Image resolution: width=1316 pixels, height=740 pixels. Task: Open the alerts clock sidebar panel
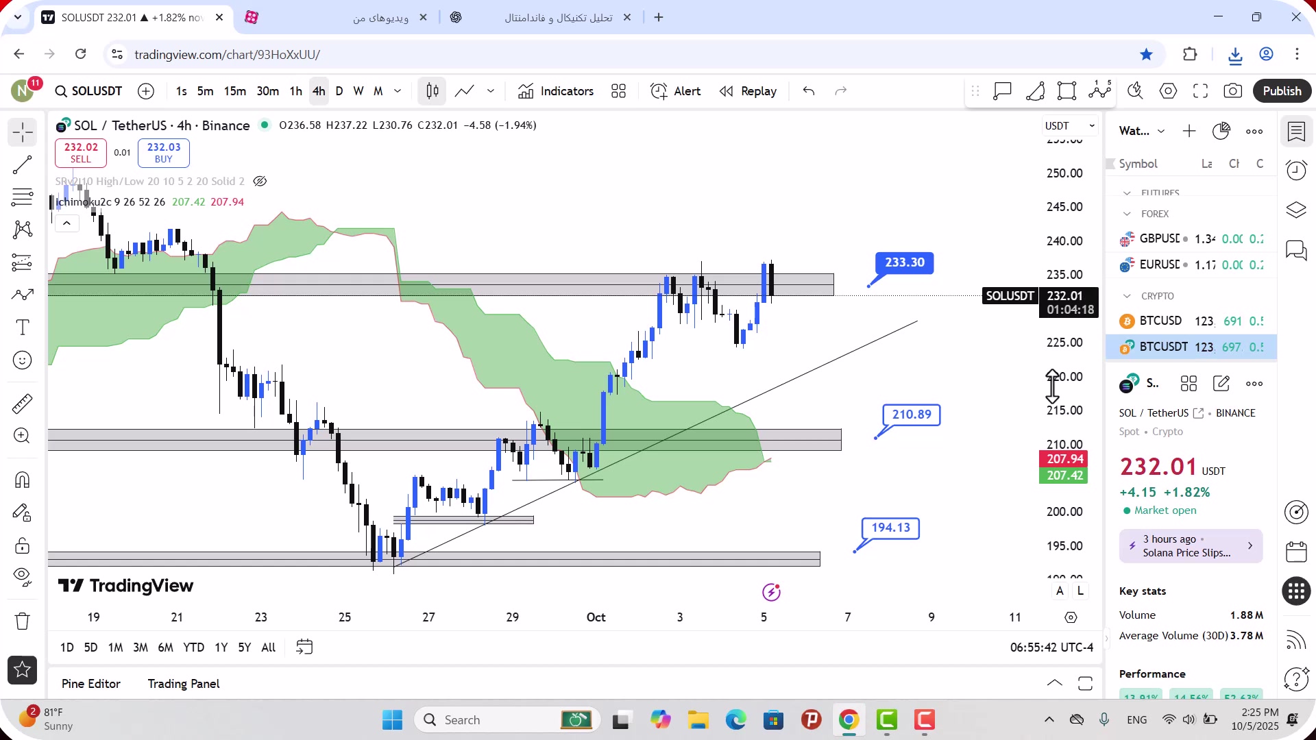(1296, 170)
